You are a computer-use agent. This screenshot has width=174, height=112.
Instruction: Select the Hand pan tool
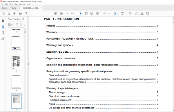(x=86, y=13)
